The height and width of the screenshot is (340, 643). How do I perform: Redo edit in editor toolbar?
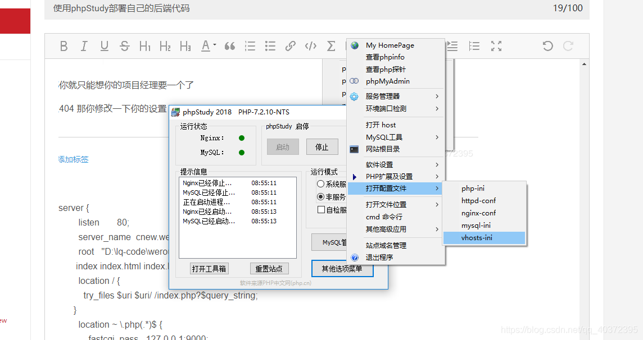click(x=568, y=46)
